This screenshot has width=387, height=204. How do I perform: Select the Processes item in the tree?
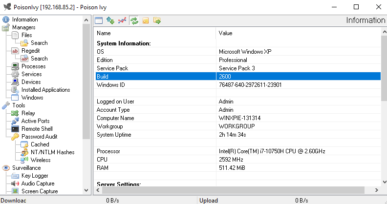[33, 66]
